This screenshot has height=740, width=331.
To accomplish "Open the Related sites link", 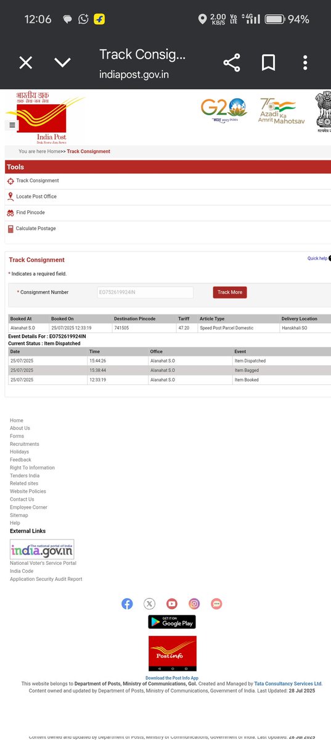I will 24,483.
